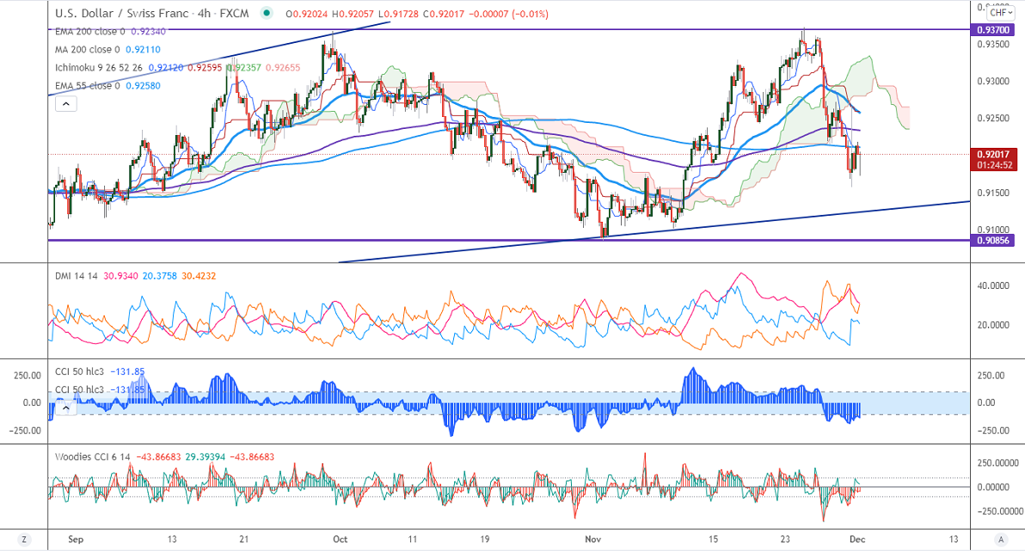This screenshot has height=551, width=1025.
Task: Click the 21 date label on time axis
Action: (x=244, y=539)
